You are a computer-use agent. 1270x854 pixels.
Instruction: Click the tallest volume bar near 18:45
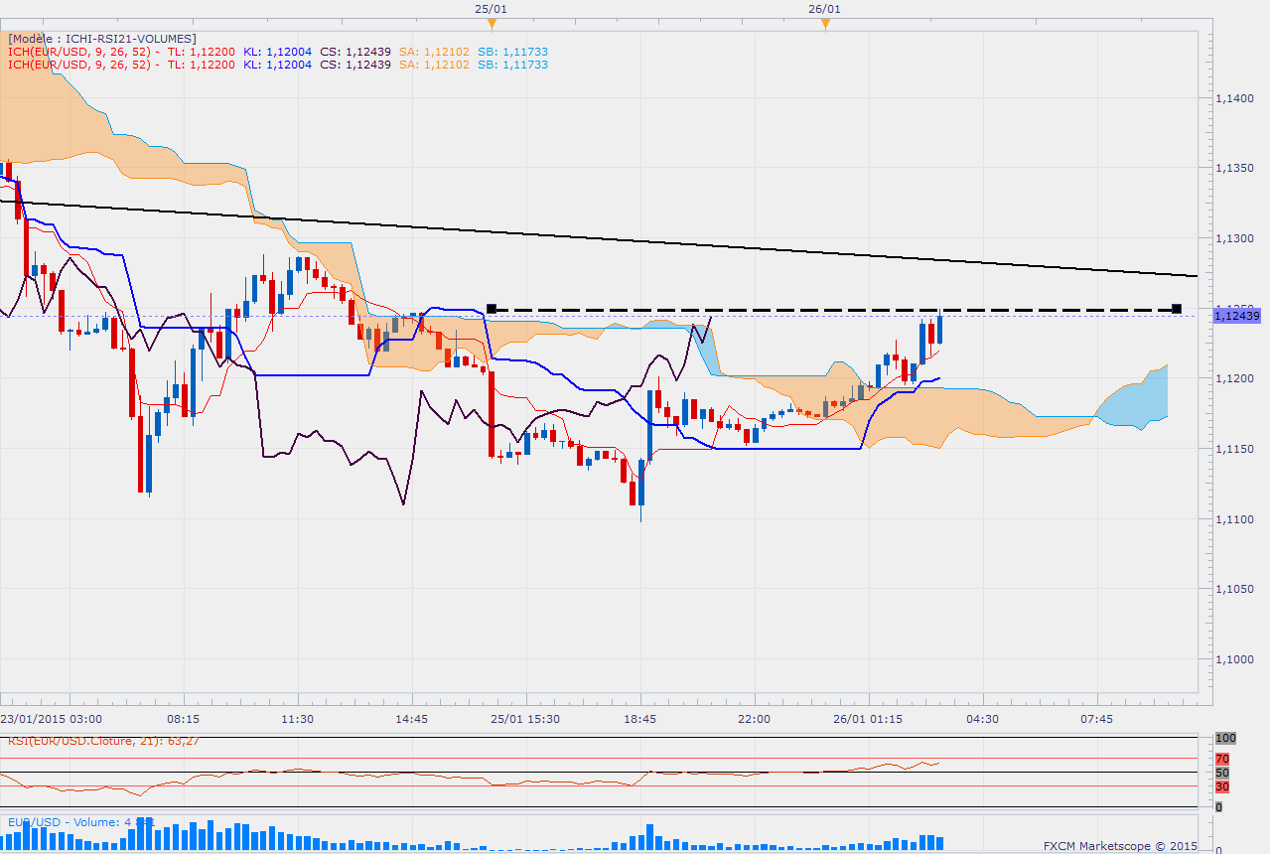(x=650, y=837)
